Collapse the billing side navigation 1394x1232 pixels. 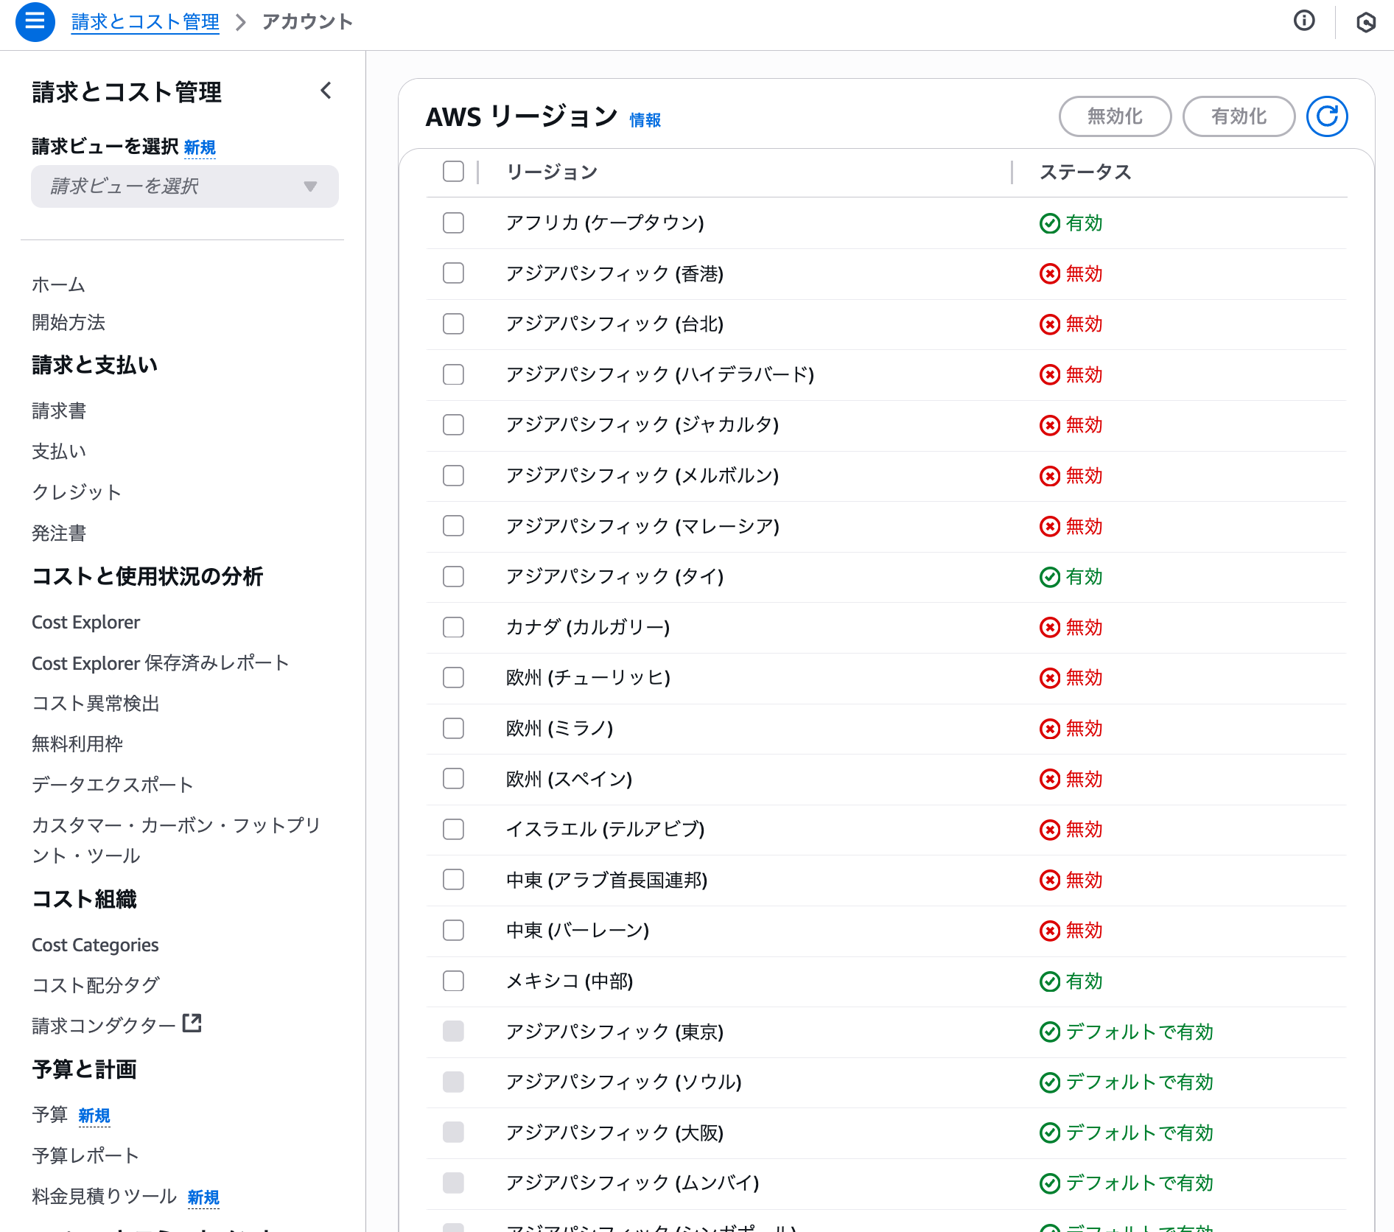[326, 91]
